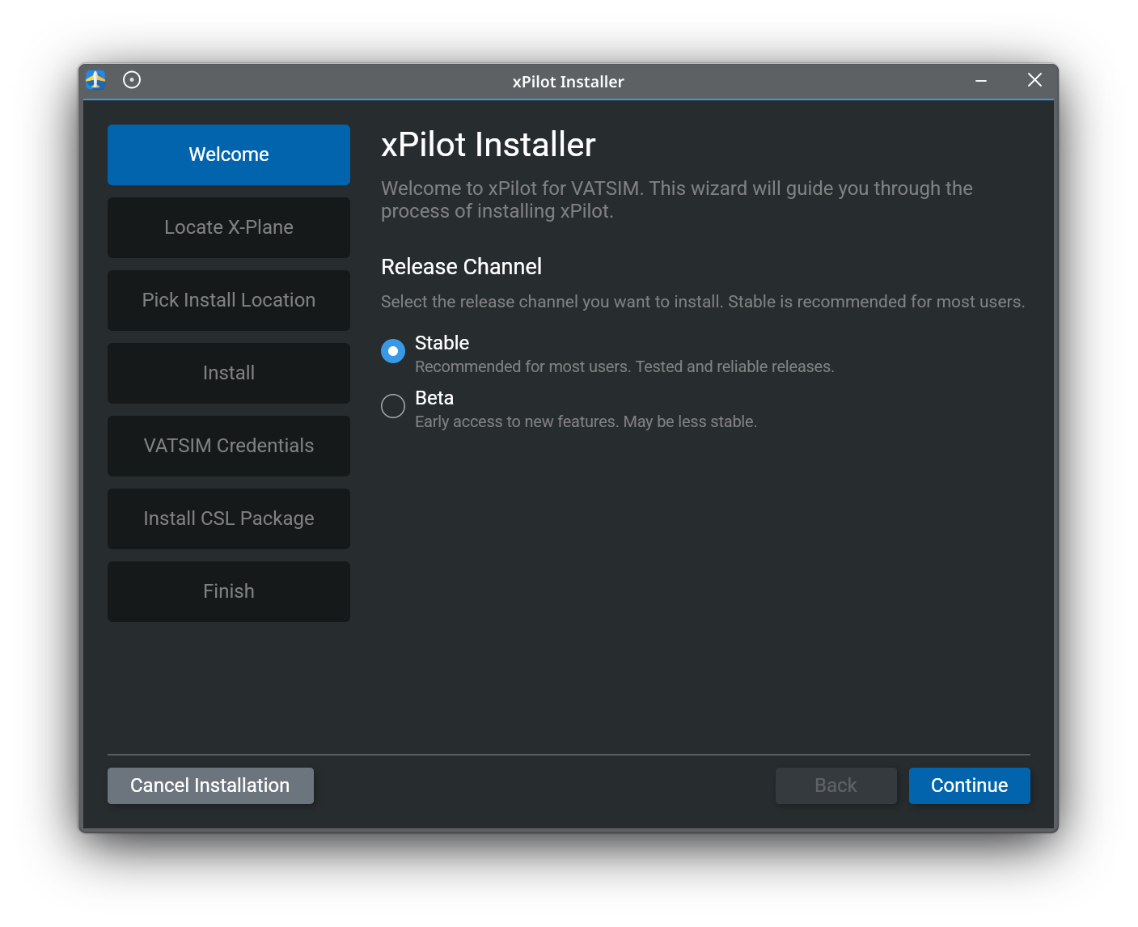Viewport: 1138px width, 927px height.
Task: Click the Stable description text
Action: [624, 366]
